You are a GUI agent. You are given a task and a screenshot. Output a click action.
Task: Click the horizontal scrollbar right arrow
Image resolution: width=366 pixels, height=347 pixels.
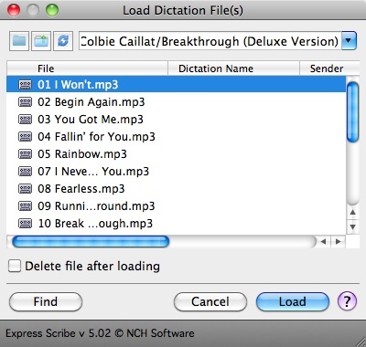tap(338, 242)
